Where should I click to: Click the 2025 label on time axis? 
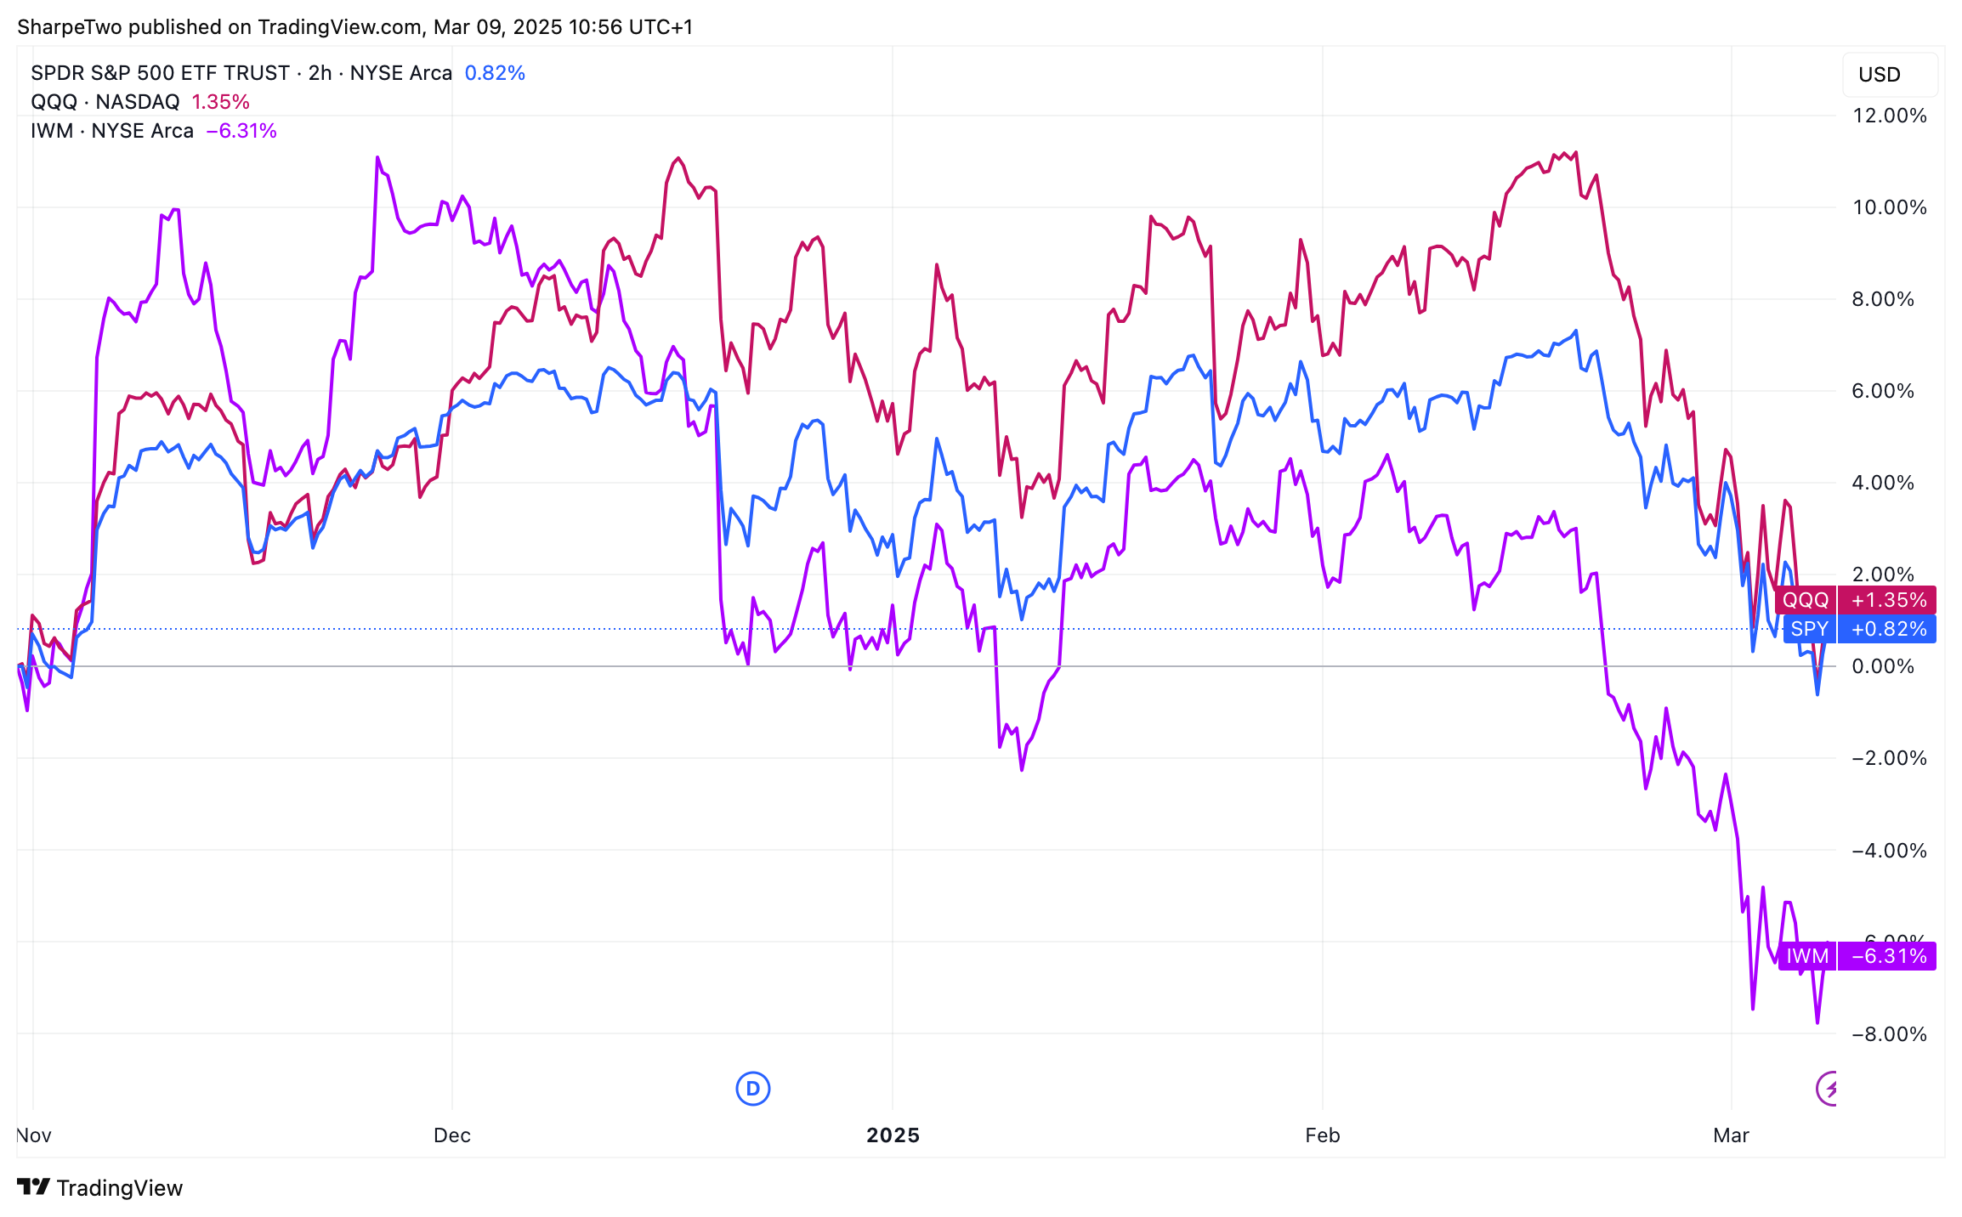(893, 1135)
